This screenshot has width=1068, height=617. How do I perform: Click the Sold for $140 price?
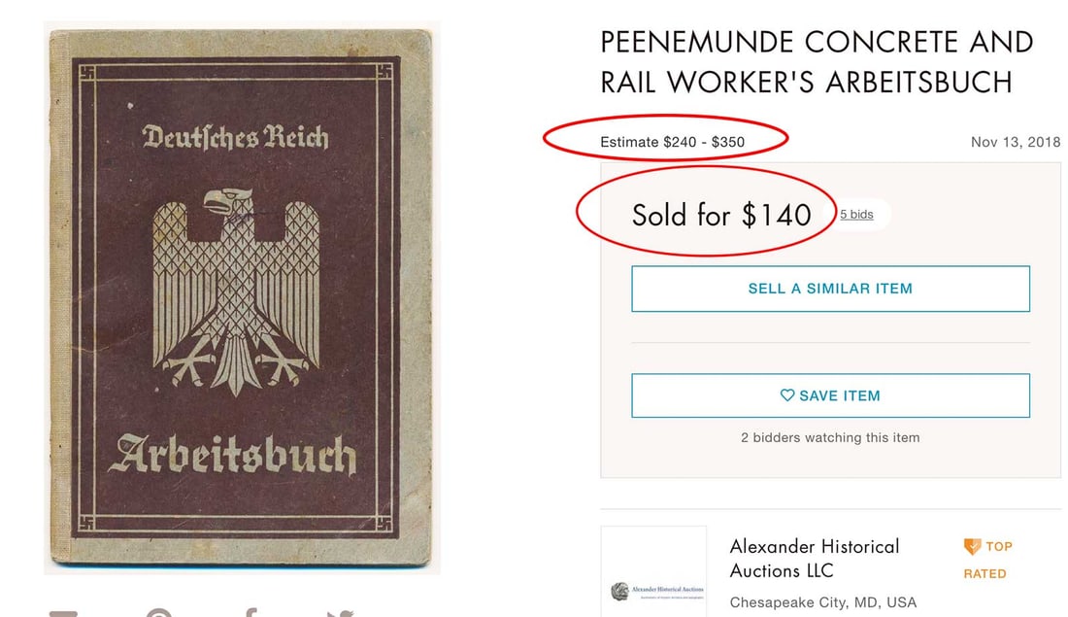coord(721,215)
